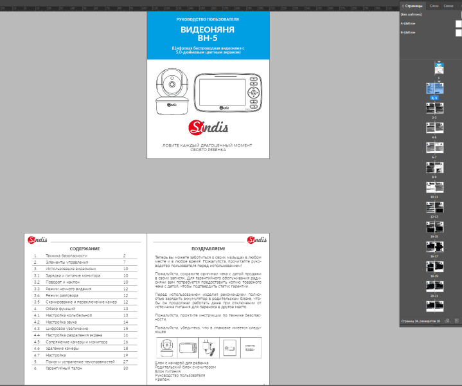Select the [Без шаблона] master row
This screenshot has width=462, height=386.
[x=430, y=14]
